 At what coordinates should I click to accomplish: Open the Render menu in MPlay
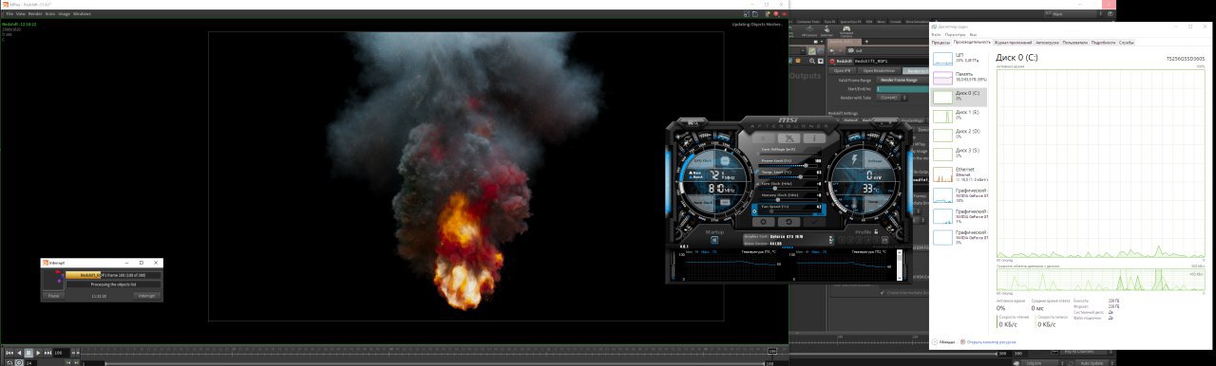(x=35, y=14)
